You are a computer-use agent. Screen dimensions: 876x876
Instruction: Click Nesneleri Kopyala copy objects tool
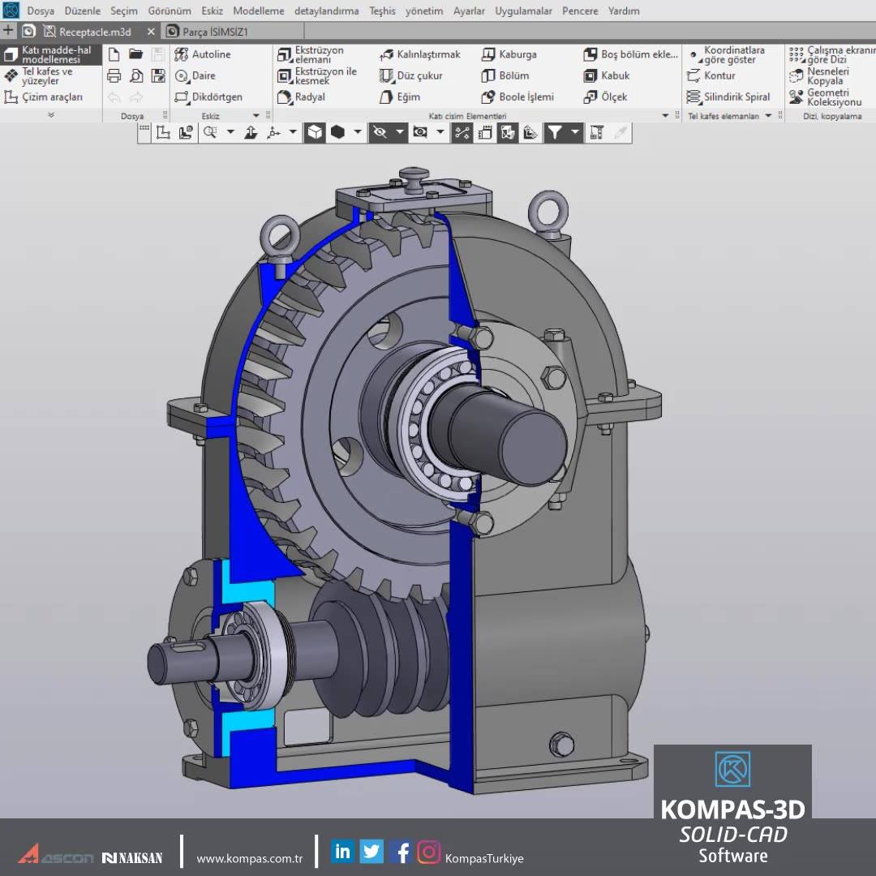pyautogui.click(x=819, y=75)
